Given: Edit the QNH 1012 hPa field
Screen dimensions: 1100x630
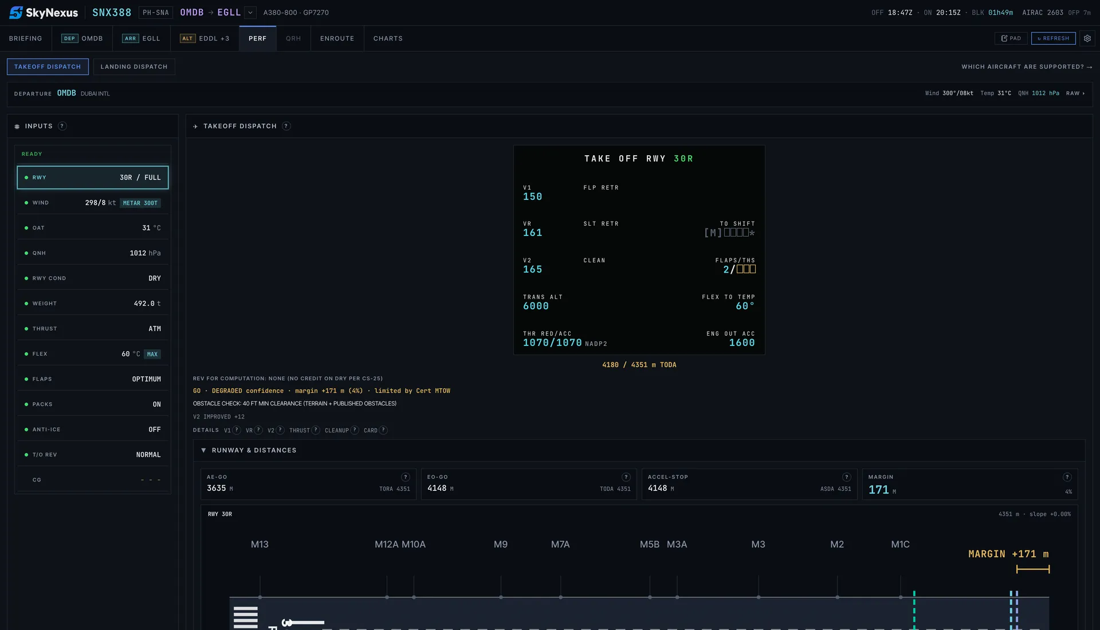Looking at the screenshot, I should (x=93, y=253).
